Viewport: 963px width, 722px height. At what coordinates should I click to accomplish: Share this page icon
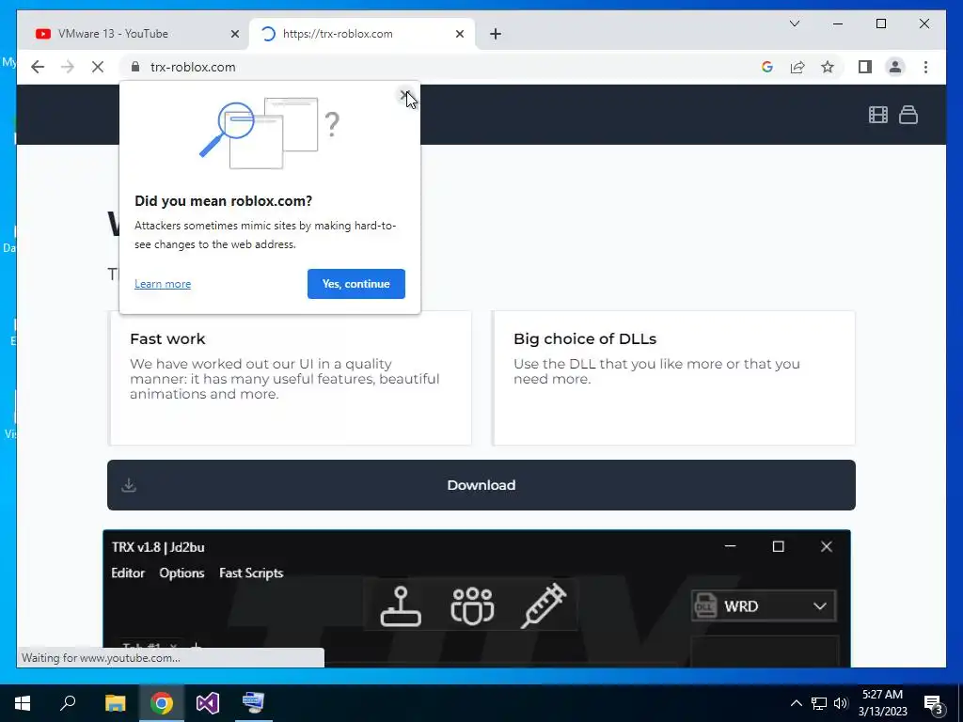[797, 67]
